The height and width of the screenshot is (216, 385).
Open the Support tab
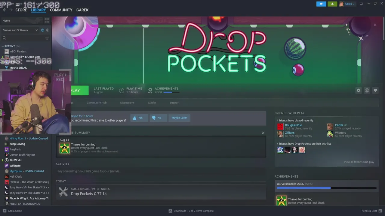174,103
